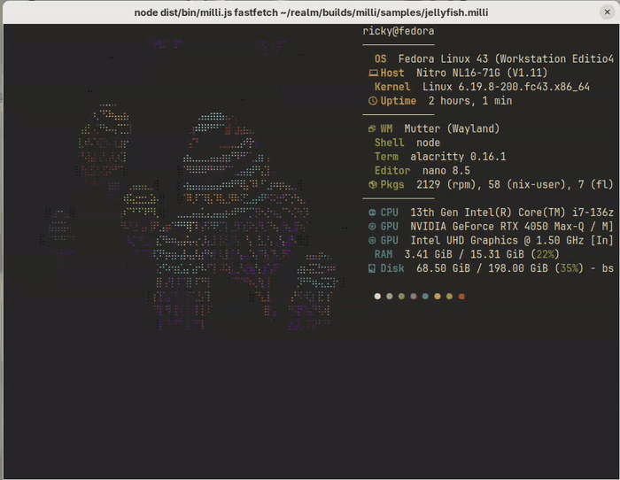Click '13th Gen Intel(R) Core(TM)' text

488,213
